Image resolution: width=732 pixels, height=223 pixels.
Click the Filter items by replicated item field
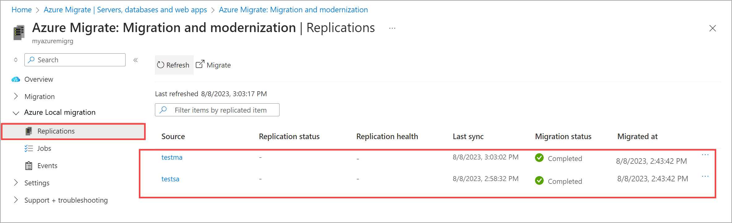[x=220, y=110]
